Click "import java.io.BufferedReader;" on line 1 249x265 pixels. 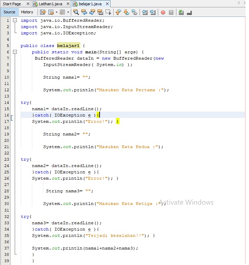click(x=63, y=20)
